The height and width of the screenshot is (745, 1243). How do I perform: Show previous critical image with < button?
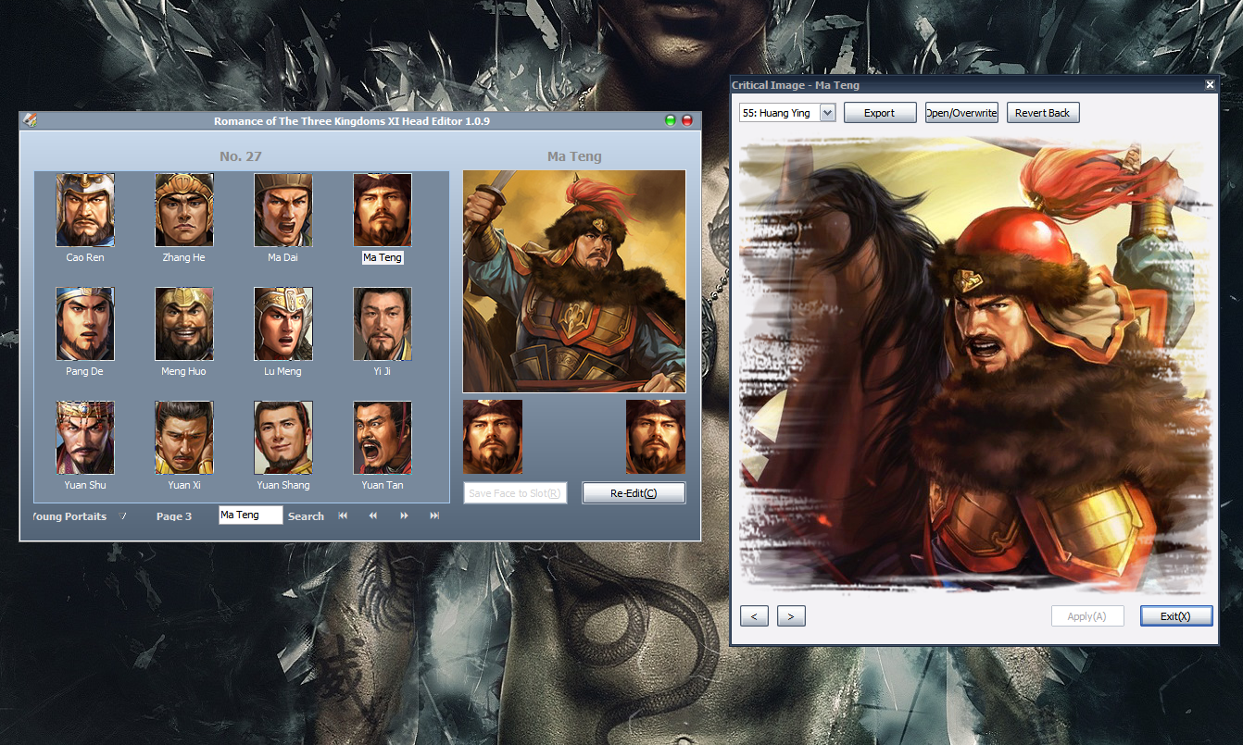754,616
